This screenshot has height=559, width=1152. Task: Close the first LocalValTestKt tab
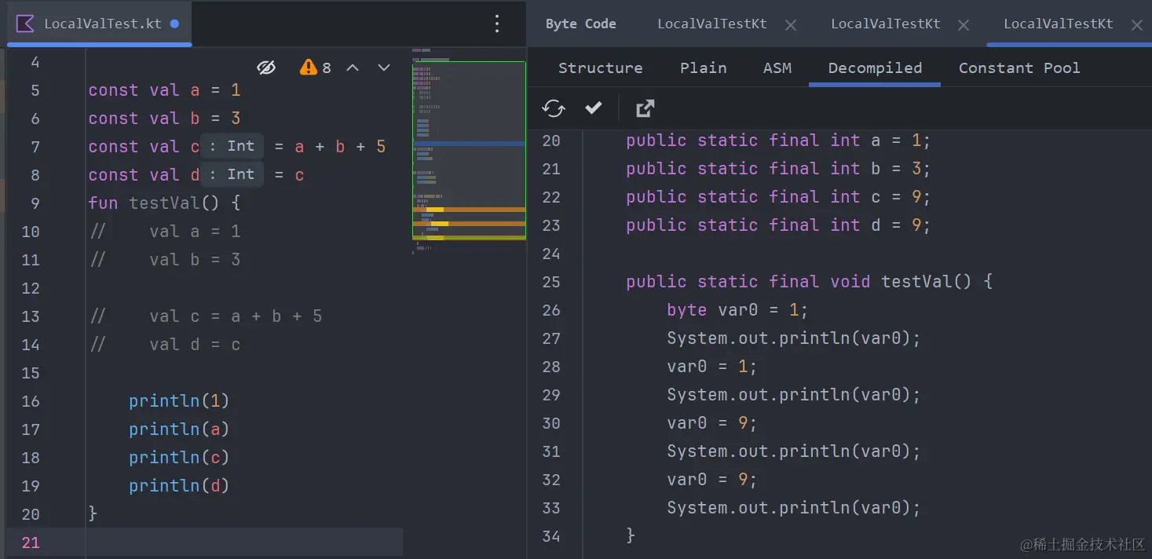(791, 25)
